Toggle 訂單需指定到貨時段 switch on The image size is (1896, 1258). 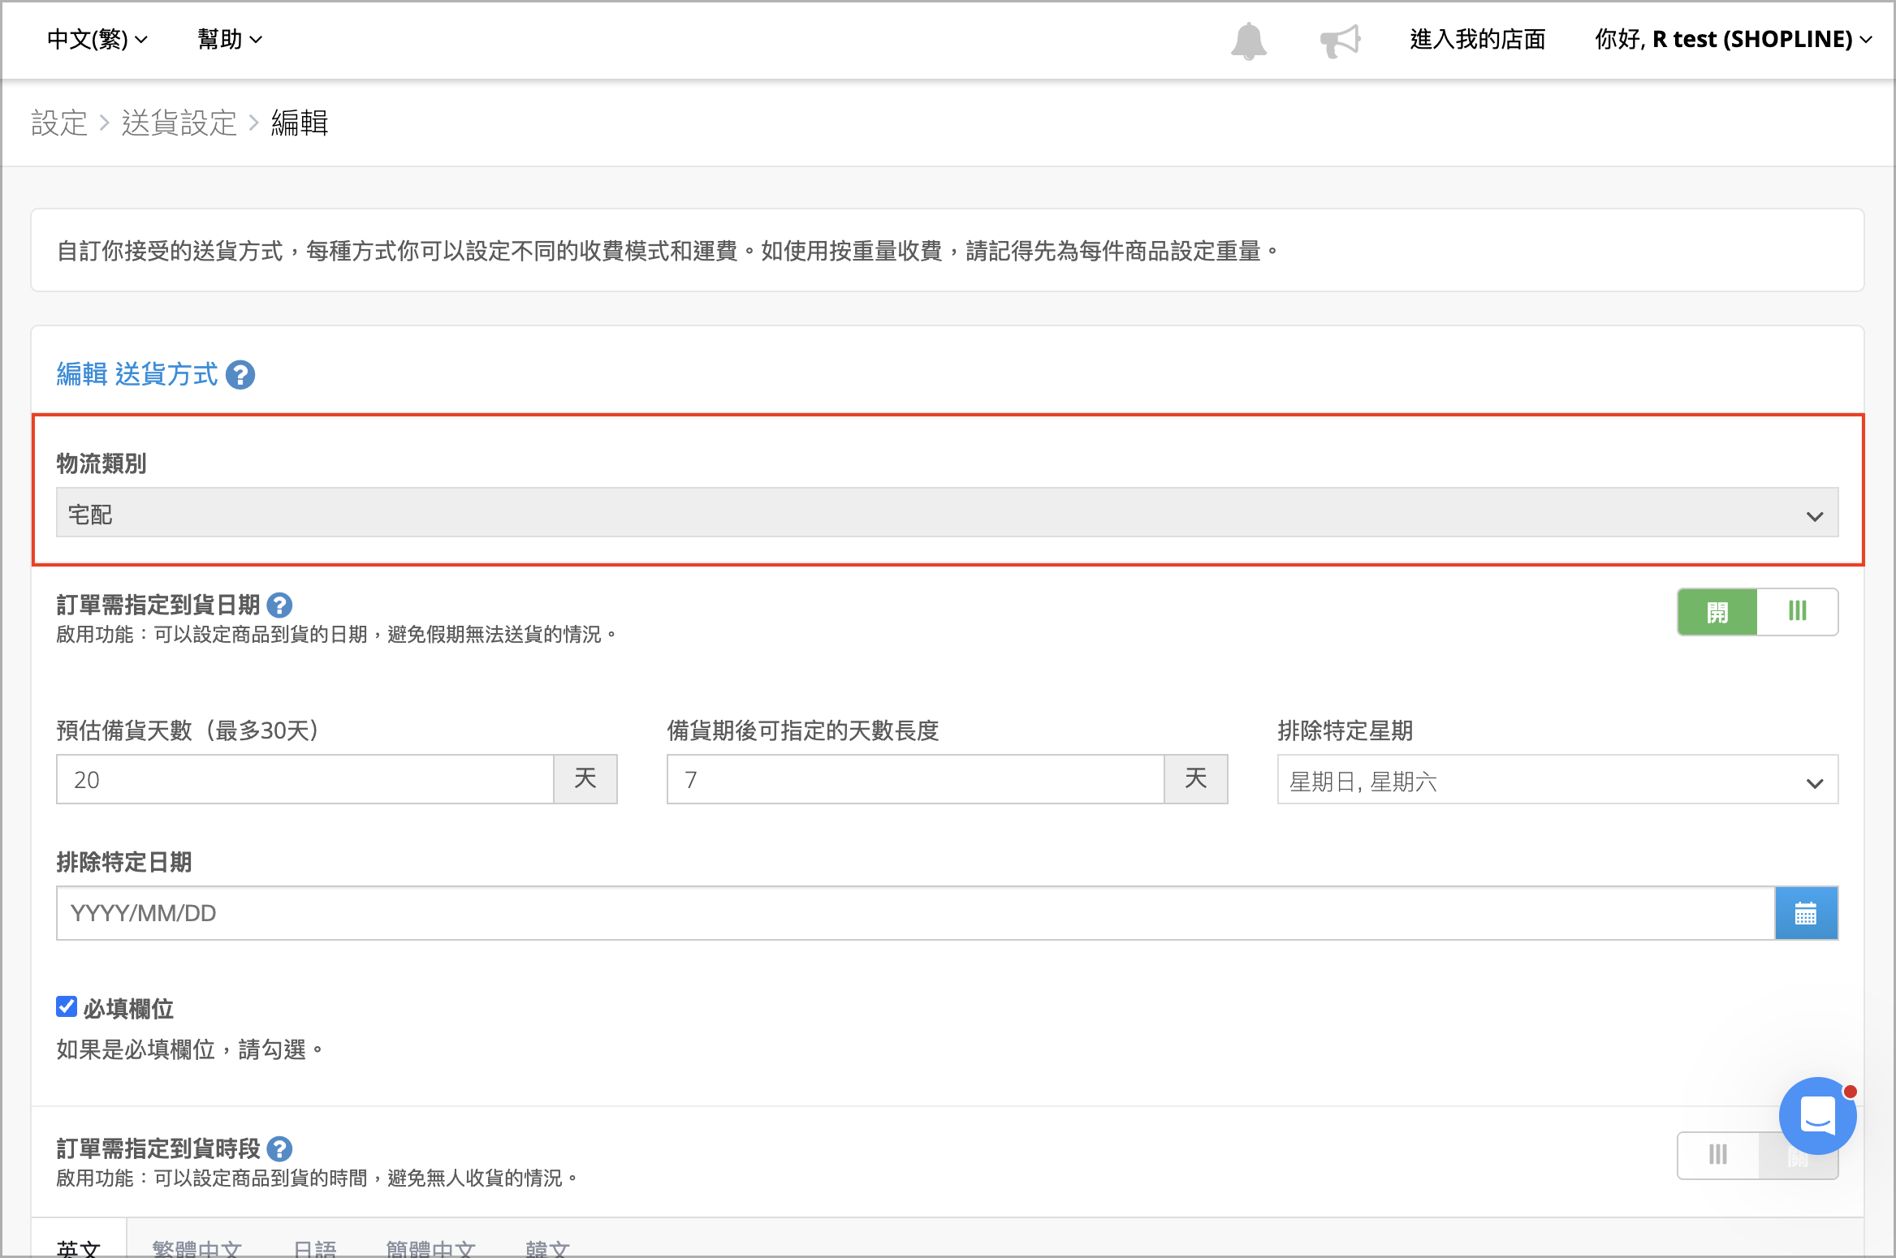(1757, 1156)
